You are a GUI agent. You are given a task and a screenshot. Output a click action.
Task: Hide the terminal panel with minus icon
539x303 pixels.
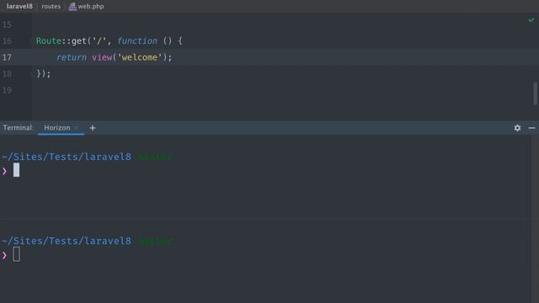[x=531, y=128]
